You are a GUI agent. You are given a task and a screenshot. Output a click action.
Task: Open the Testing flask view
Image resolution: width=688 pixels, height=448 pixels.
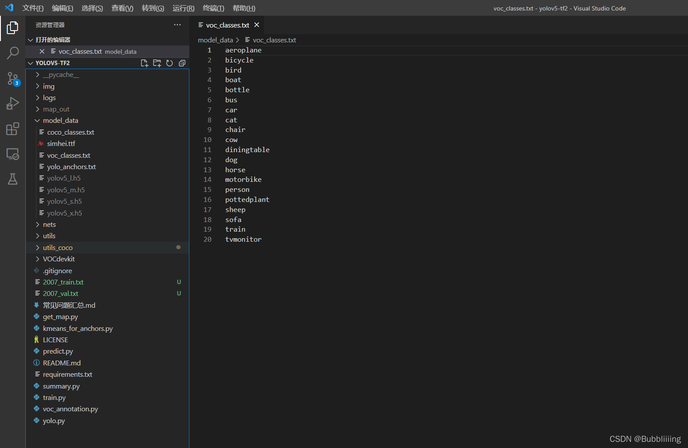point(13,179)
